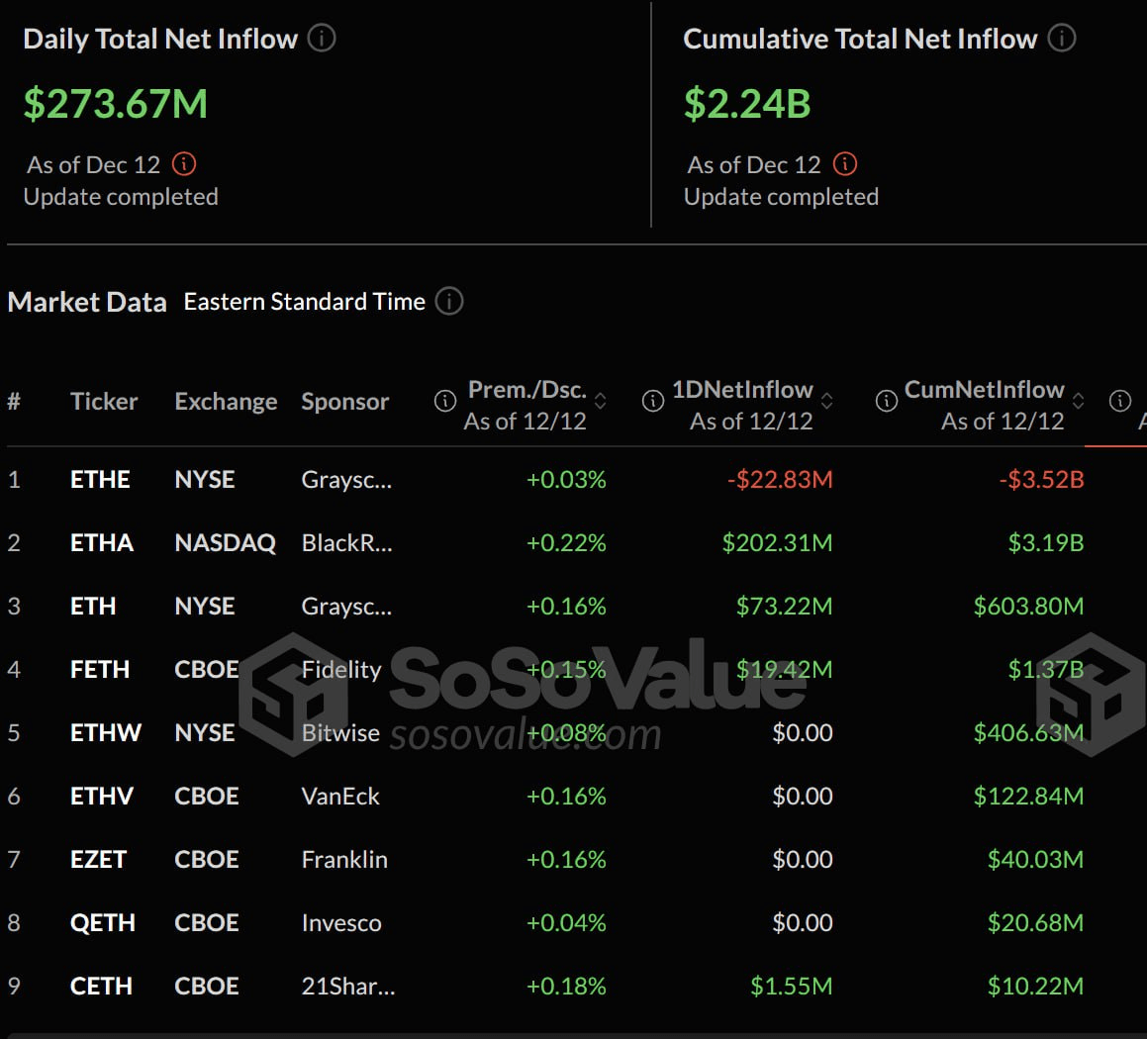1147x1039 pixels.
Task: Click the Sponsor column header
Action: (344, 402)
